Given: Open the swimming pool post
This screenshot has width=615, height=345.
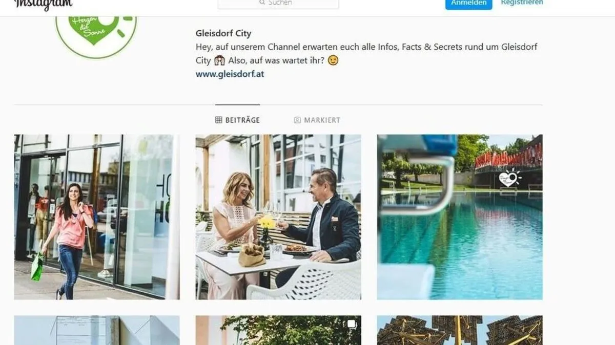Looking at the screenshot, I should (x=460, y=217).
